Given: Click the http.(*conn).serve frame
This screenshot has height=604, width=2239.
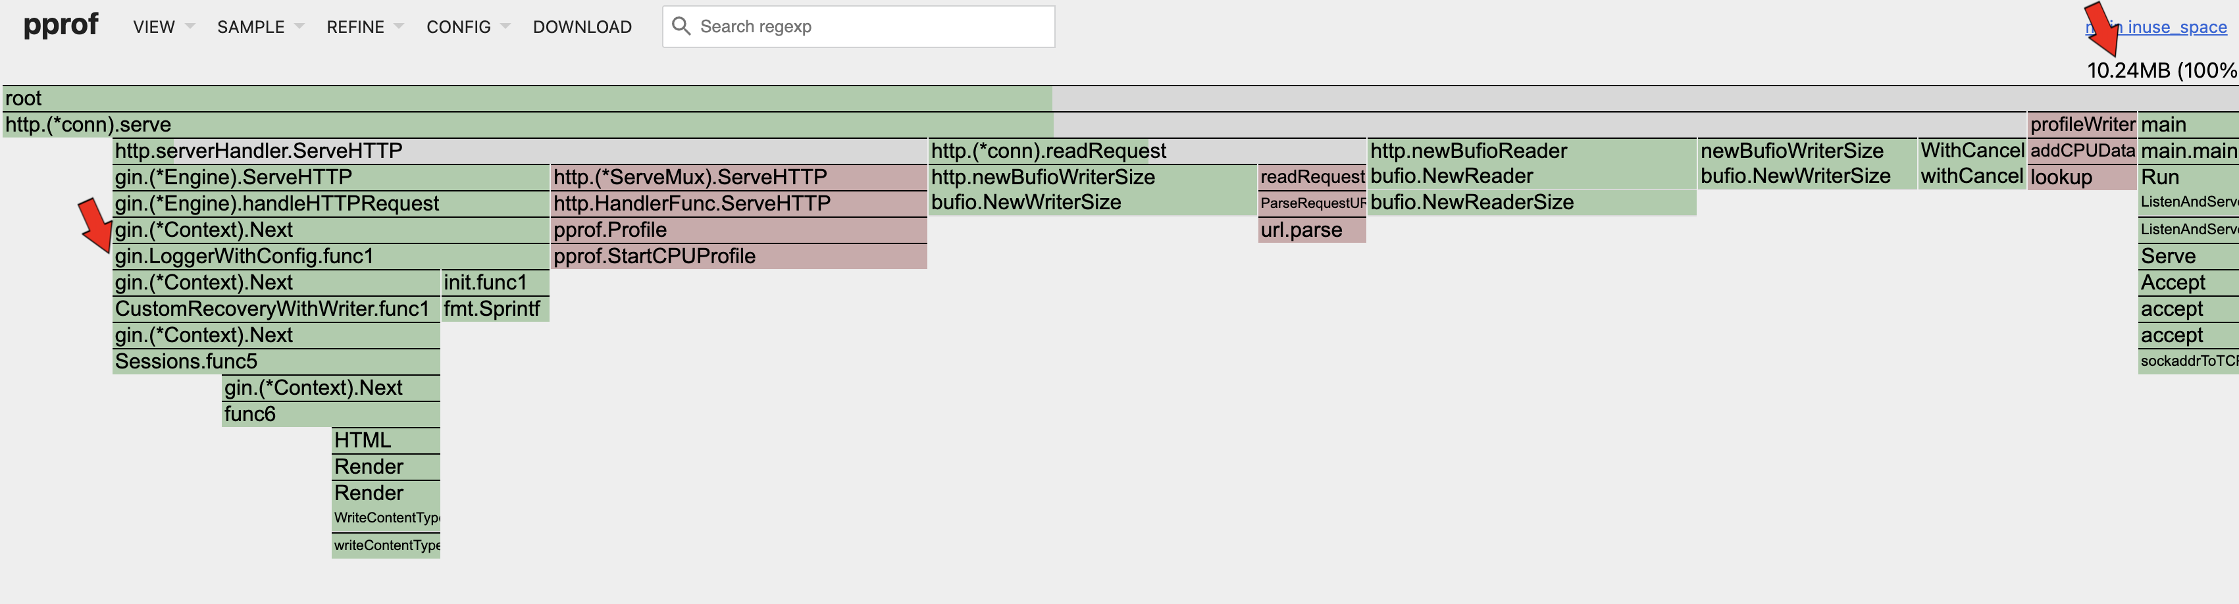Looking at the screenshot, I should [521, 124].
